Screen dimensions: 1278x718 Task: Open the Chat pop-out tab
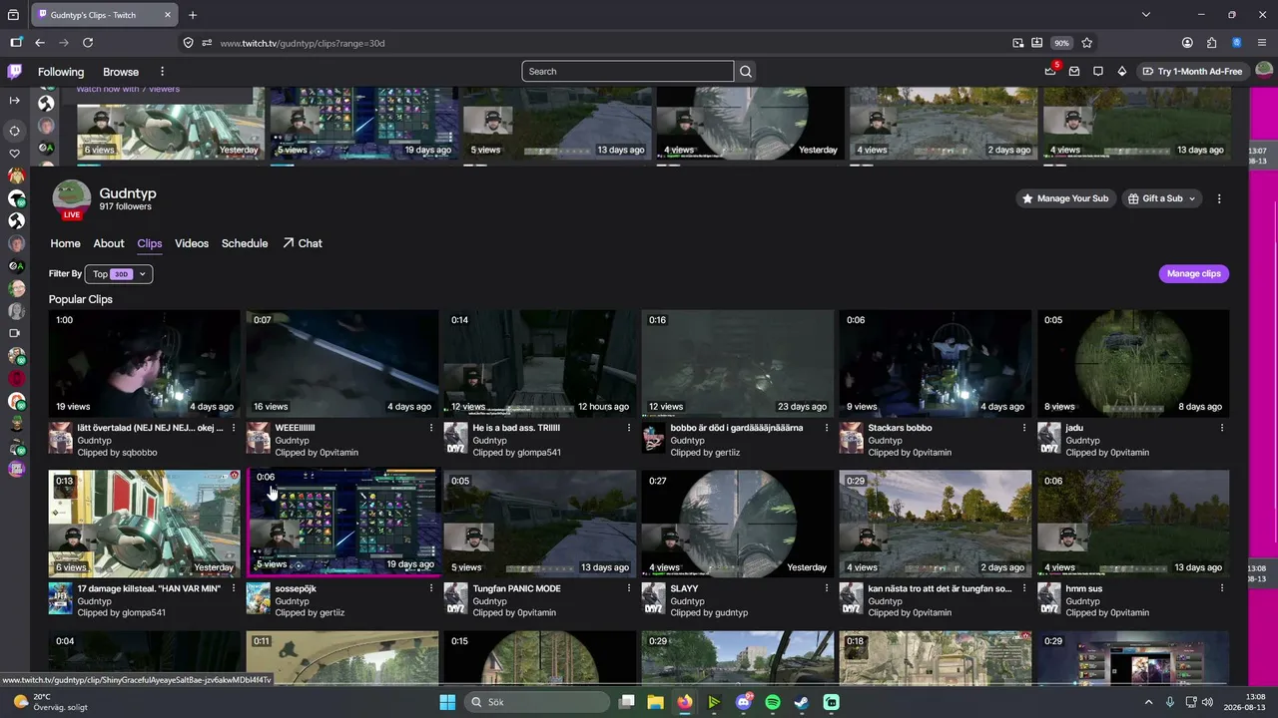[303, 243]
